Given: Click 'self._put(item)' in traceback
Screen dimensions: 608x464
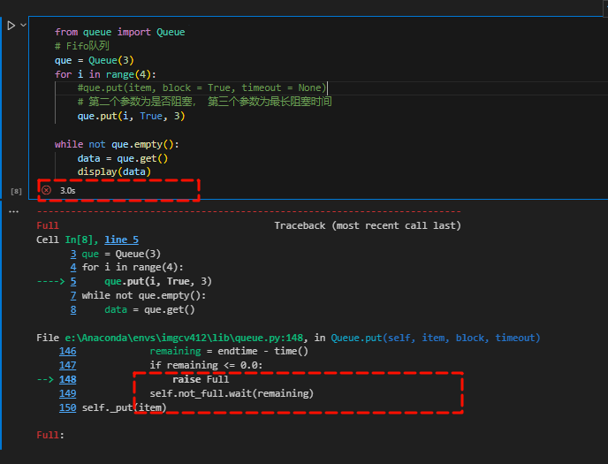Looking at the screenshot, I should coord(124,407).
